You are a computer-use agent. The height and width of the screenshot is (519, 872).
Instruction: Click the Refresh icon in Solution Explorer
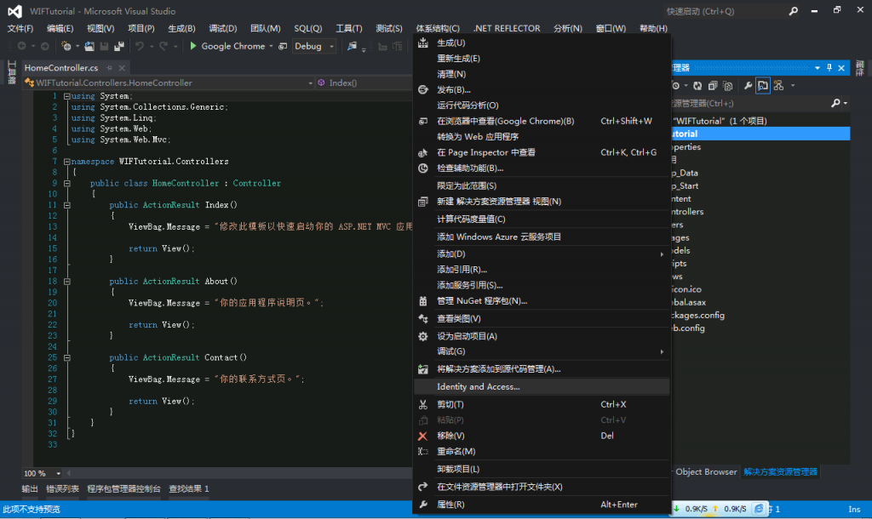click(x=697, y=86)
